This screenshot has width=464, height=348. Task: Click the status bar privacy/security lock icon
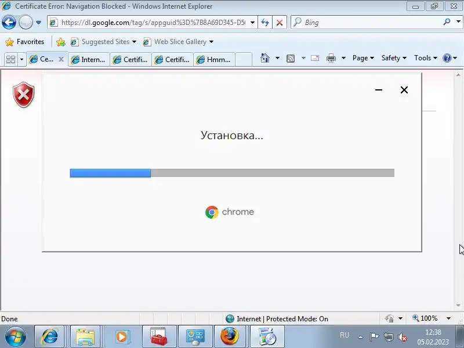(389, 318)
